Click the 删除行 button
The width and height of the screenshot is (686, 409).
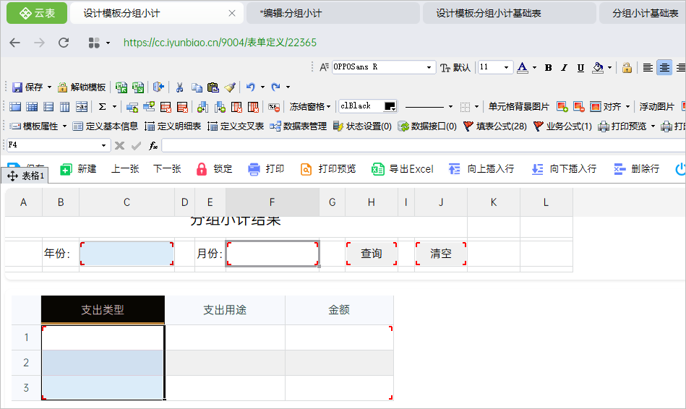(637, 169)
